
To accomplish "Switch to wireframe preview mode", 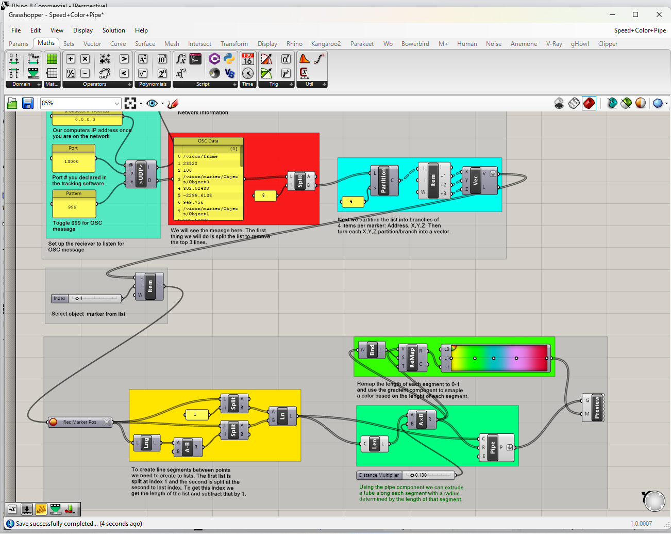I will point(574,104).
